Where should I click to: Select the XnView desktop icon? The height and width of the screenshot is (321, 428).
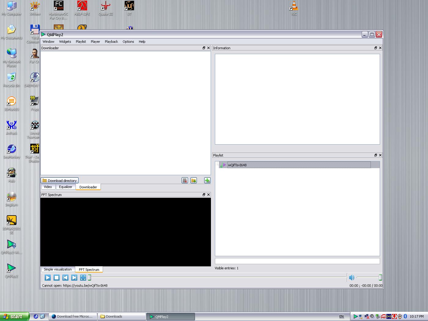35,8
